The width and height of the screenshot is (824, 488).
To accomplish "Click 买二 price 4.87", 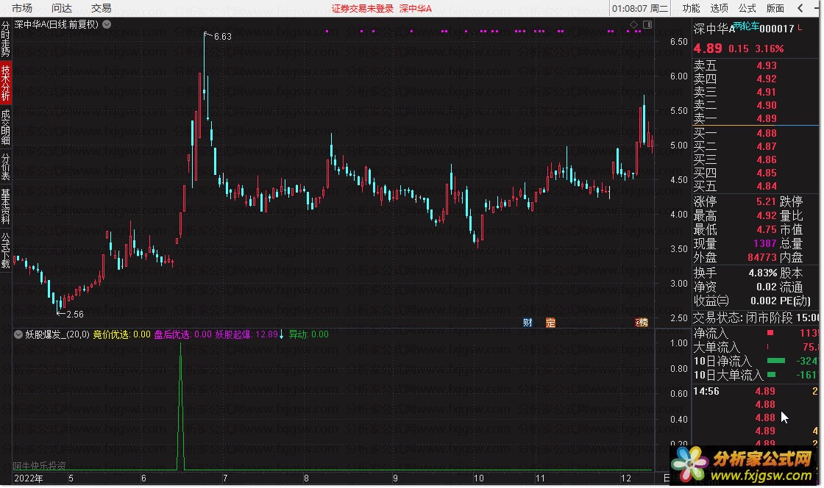I will tap(766, 146).
